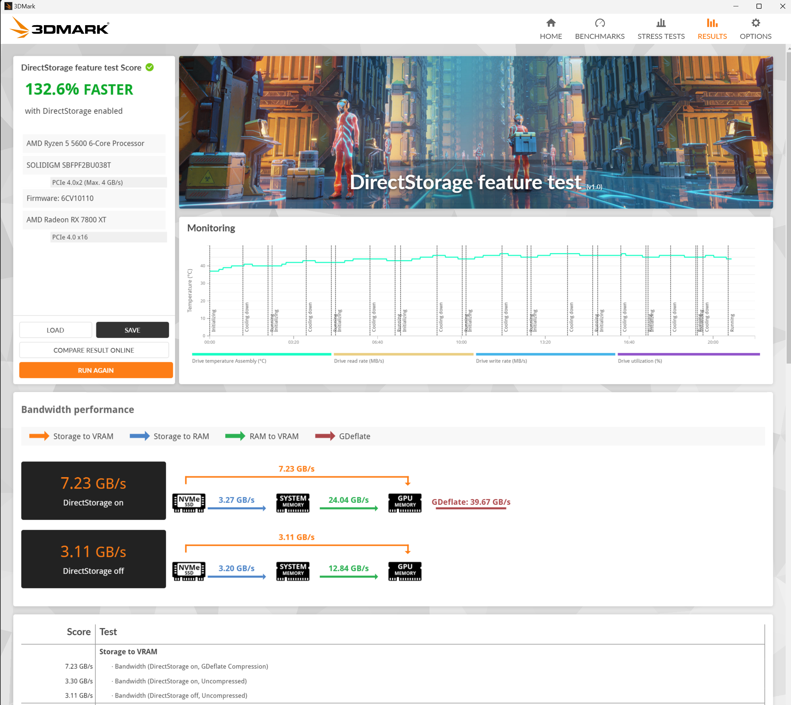The image size is (791, 705).
Task: Toggle Drive temperature Assembly legend series
Action: point(229,361)
